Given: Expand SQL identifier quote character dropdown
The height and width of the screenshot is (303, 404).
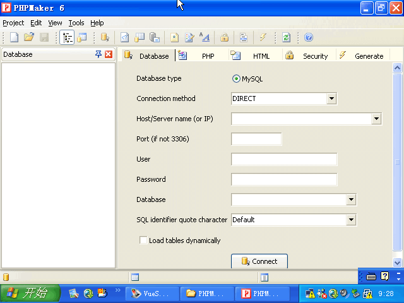Looking at the screenshot, I should 351,220.
